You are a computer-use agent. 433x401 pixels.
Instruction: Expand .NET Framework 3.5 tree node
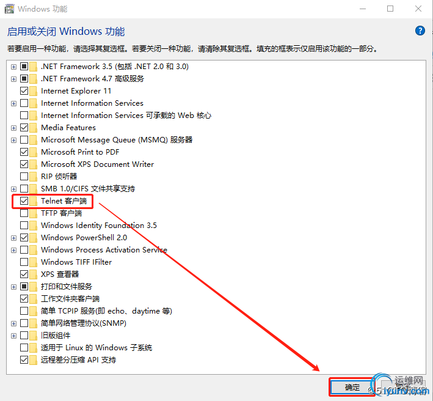(x=13, y=67)
